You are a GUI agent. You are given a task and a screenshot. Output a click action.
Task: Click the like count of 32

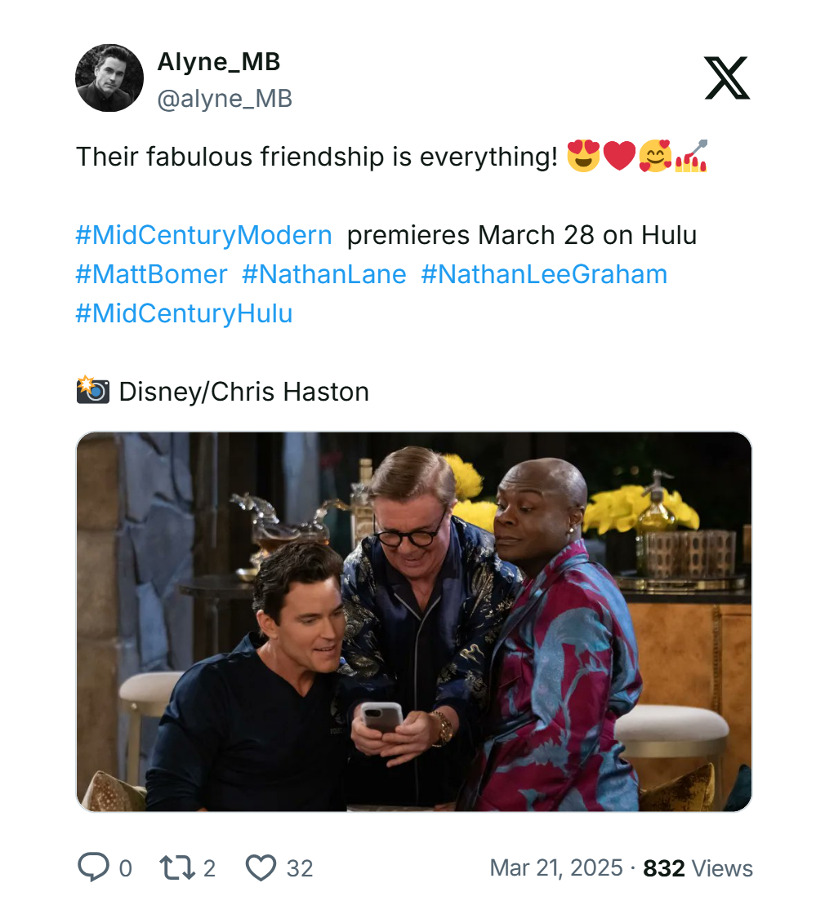click(x=300, y=867)
